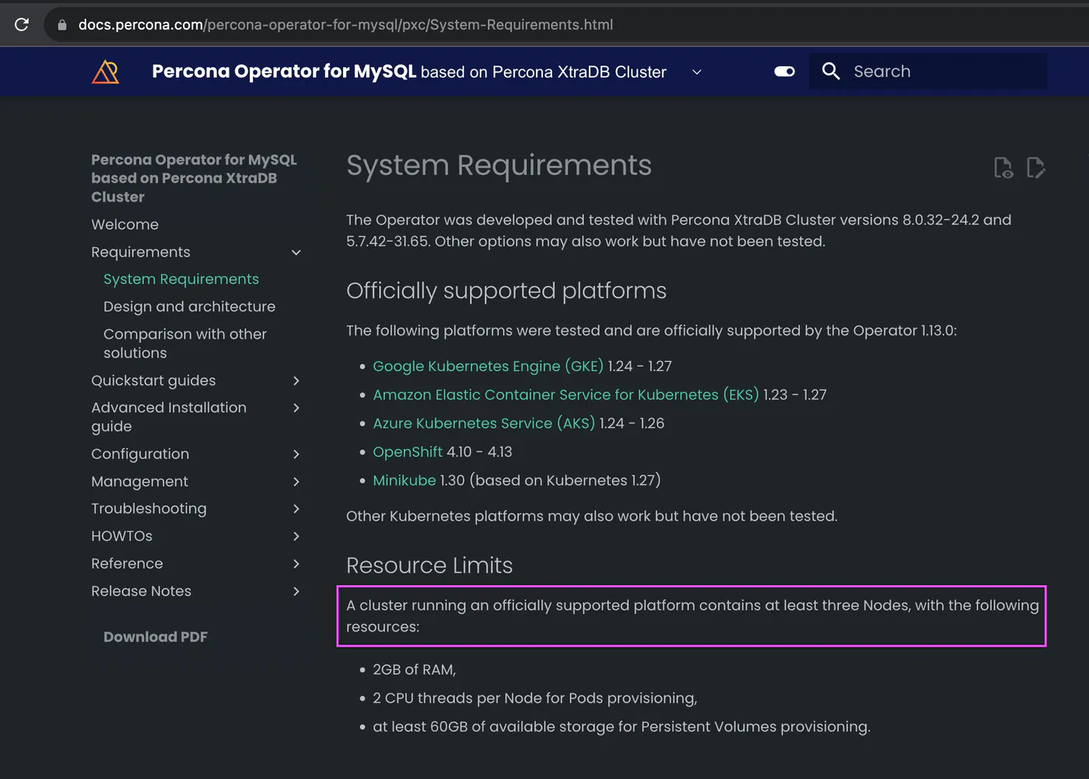
Task: Click the Search input field
Action: 927,72
